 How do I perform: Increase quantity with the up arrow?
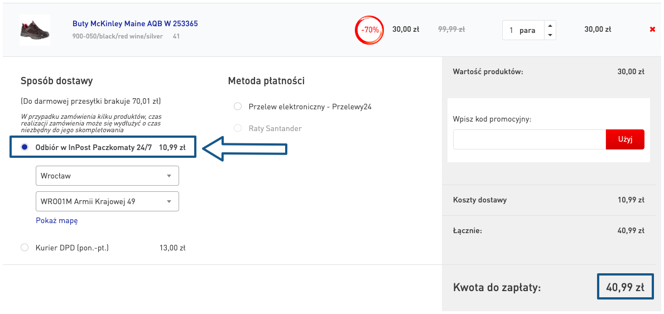click(550, 26)
